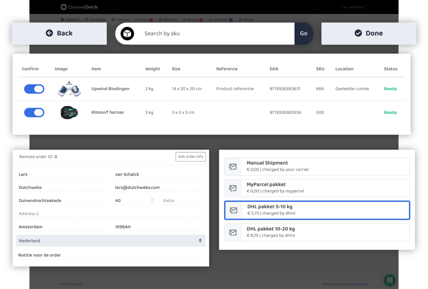
Task: Click the Done button
Action: [369, 34]
